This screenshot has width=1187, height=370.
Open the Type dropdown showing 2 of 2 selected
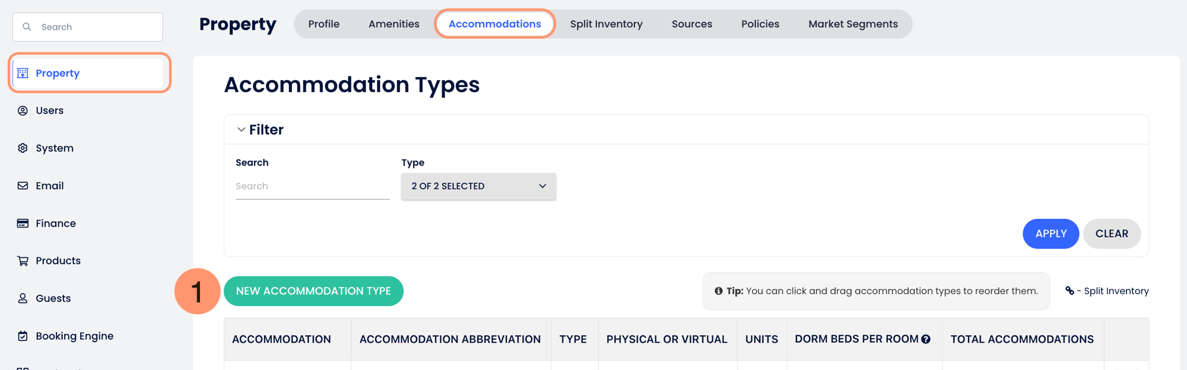coord(478,186)
